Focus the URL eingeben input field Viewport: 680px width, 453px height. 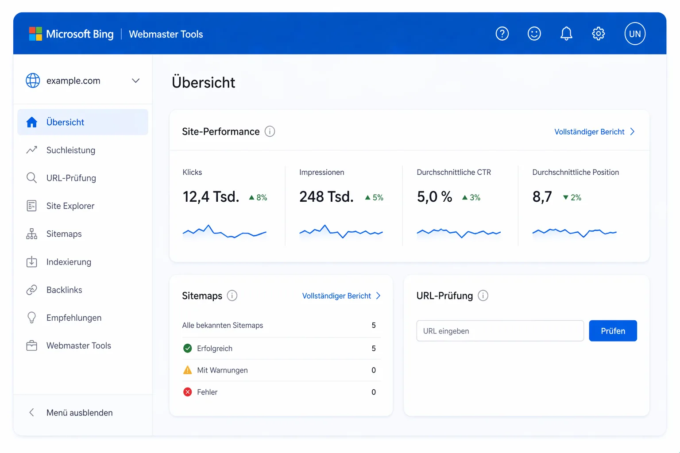click(500, 331)
